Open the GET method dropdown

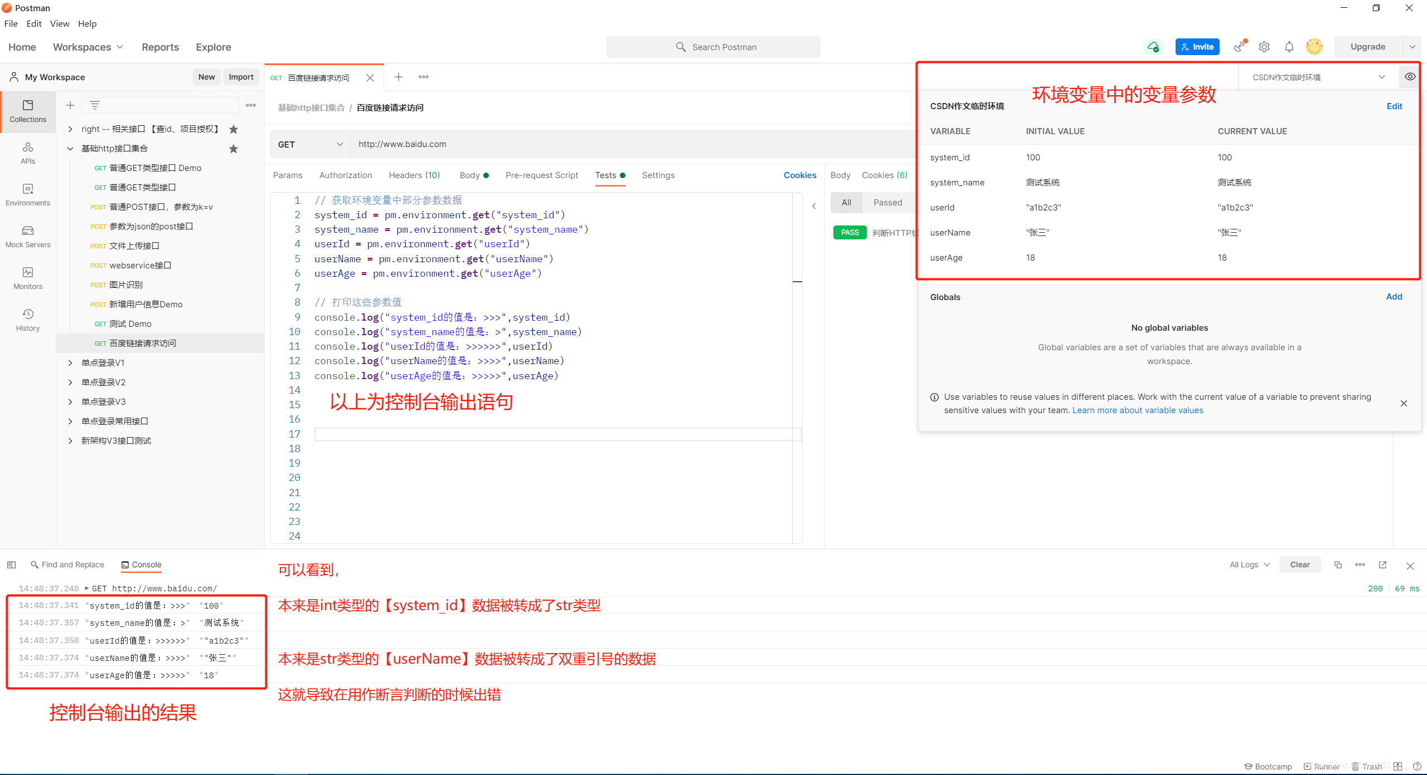tap(310, 144)
